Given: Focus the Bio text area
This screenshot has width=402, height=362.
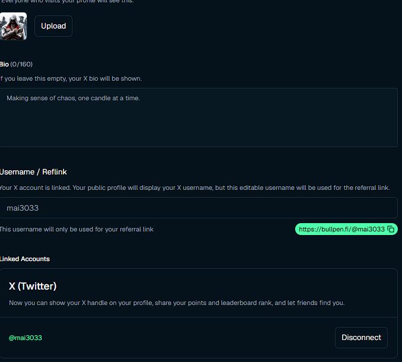Looking at the screenshot, I should click(x=198, y=118).
